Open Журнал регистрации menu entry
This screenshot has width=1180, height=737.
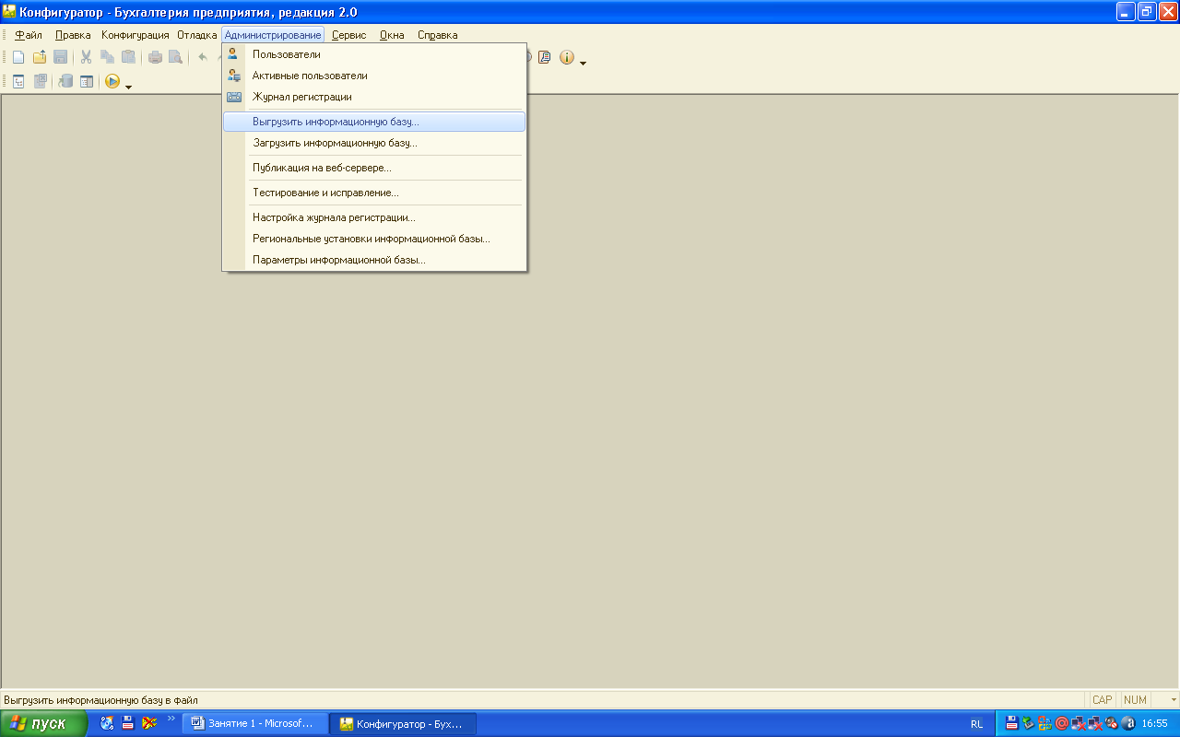[374, 97]
